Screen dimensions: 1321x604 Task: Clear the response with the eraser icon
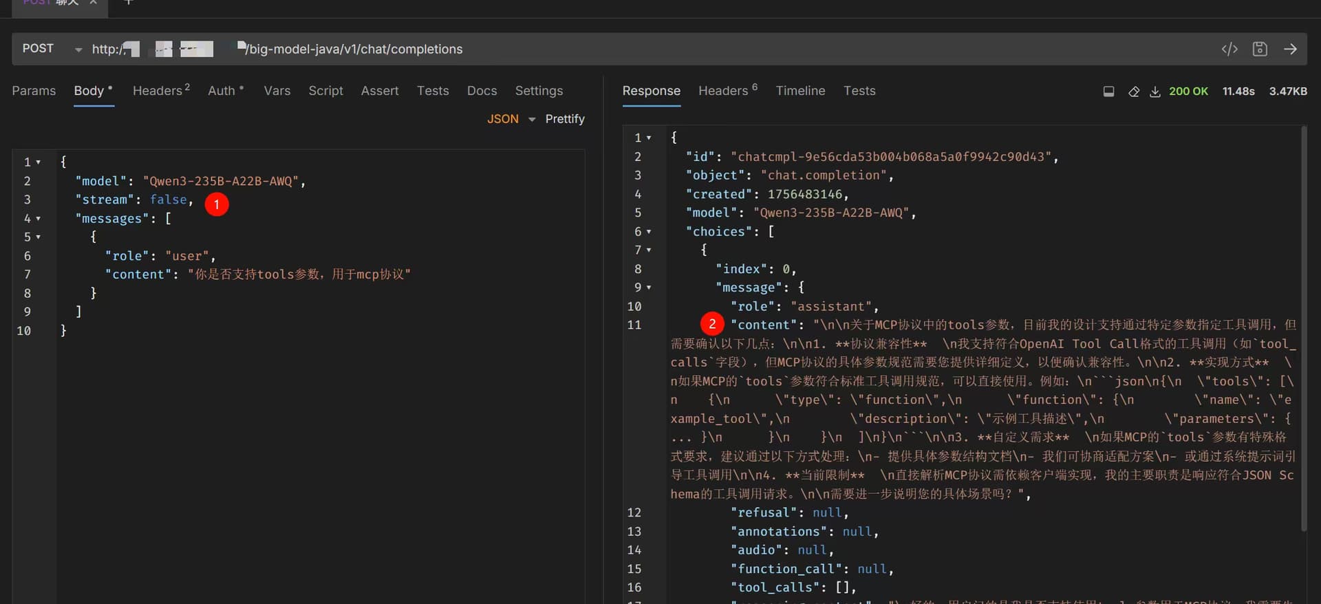click(1134, 91)
